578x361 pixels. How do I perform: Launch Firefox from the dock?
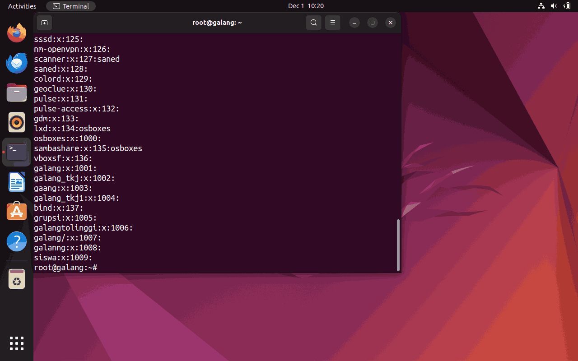(x=17, y=32)
